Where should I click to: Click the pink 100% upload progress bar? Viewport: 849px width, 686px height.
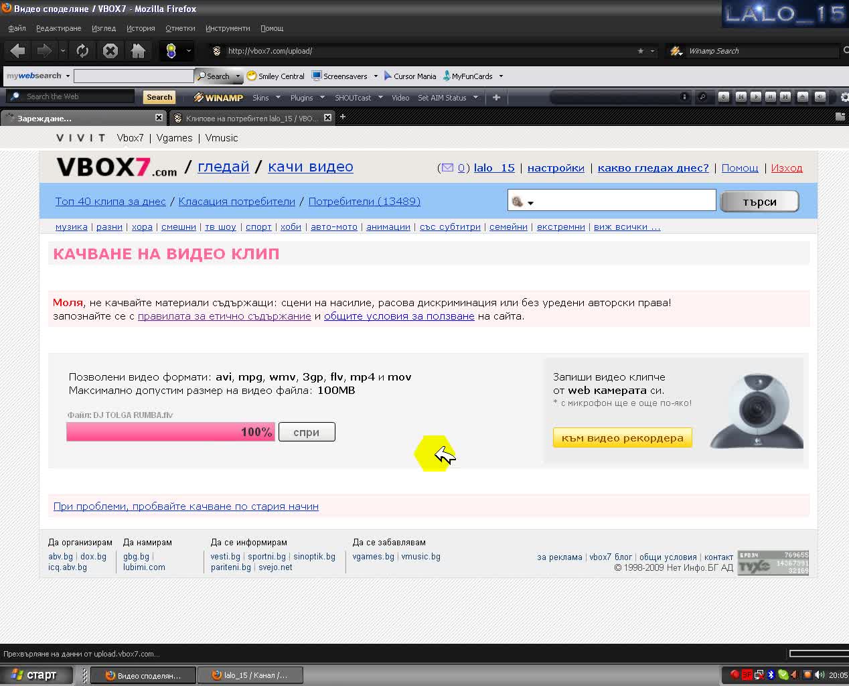(x=171, y=432)
